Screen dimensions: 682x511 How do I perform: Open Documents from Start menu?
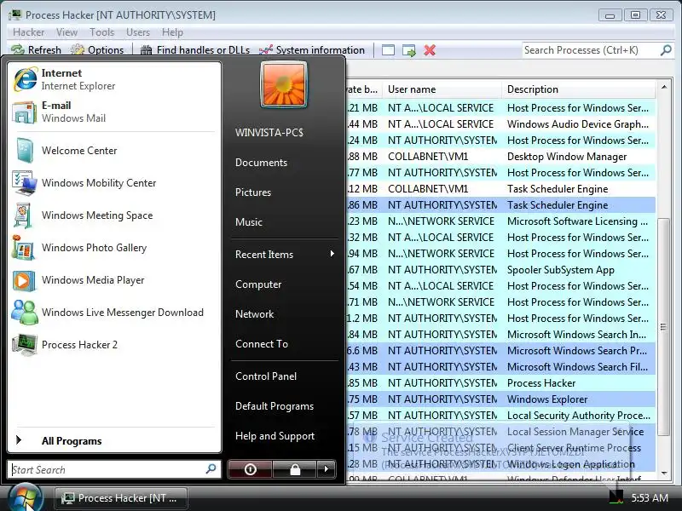tap(285, 163)
